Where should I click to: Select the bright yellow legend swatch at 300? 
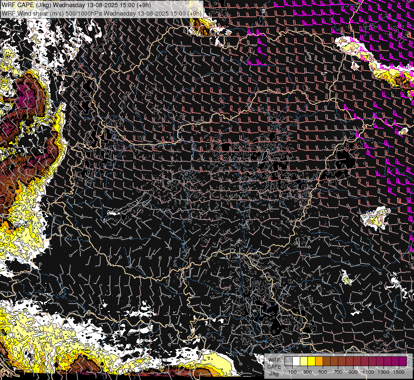[312, 361]
